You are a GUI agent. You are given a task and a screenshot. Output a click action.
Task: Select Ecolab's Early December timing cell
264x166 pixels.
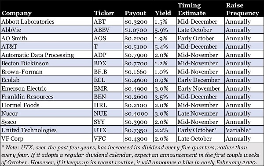200,80
